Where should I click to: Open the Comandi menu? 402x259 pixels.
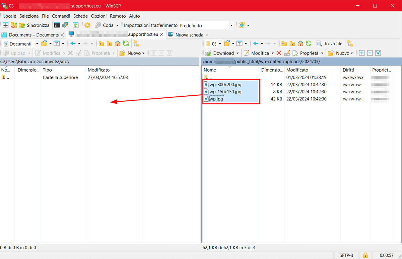tap(61, 16)
